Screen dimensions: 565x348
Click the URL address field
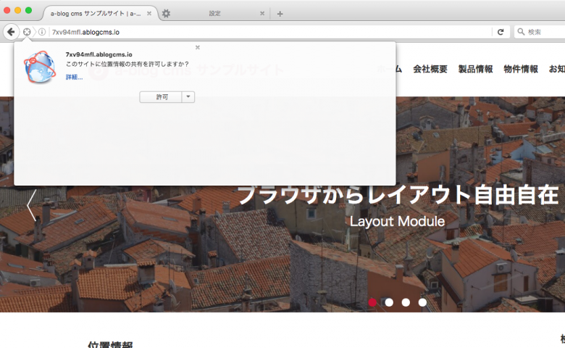tap(270, 32)
